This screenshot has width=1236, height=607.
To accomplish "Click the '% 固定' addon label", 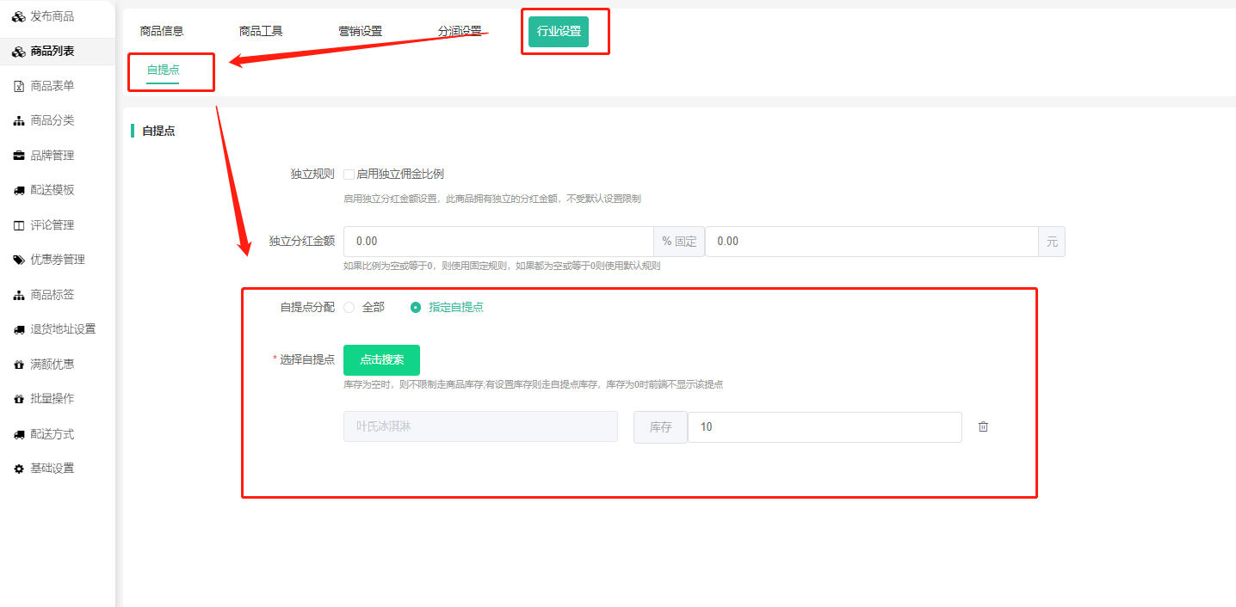I will [x=679, y=242].
